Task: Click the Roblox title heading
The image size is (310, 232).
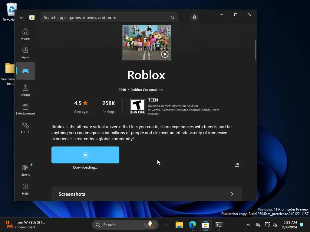Action: pos(146,75)
